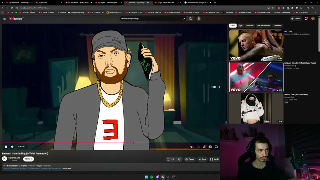The width and height of the screenshot is (320, 180).
Task: Open the notifications bell
Action: [306, 18]
